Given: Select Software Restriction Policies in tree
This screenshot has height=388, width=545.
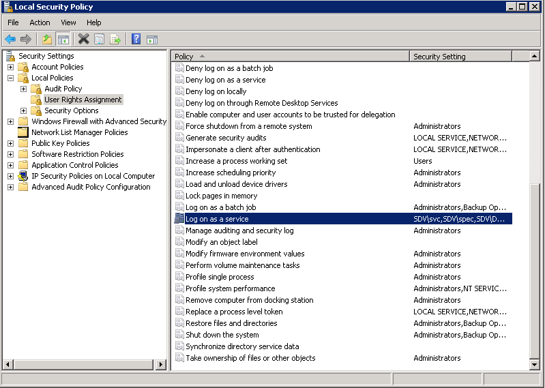Looking at the screenshot, I should tap(77, 154).
